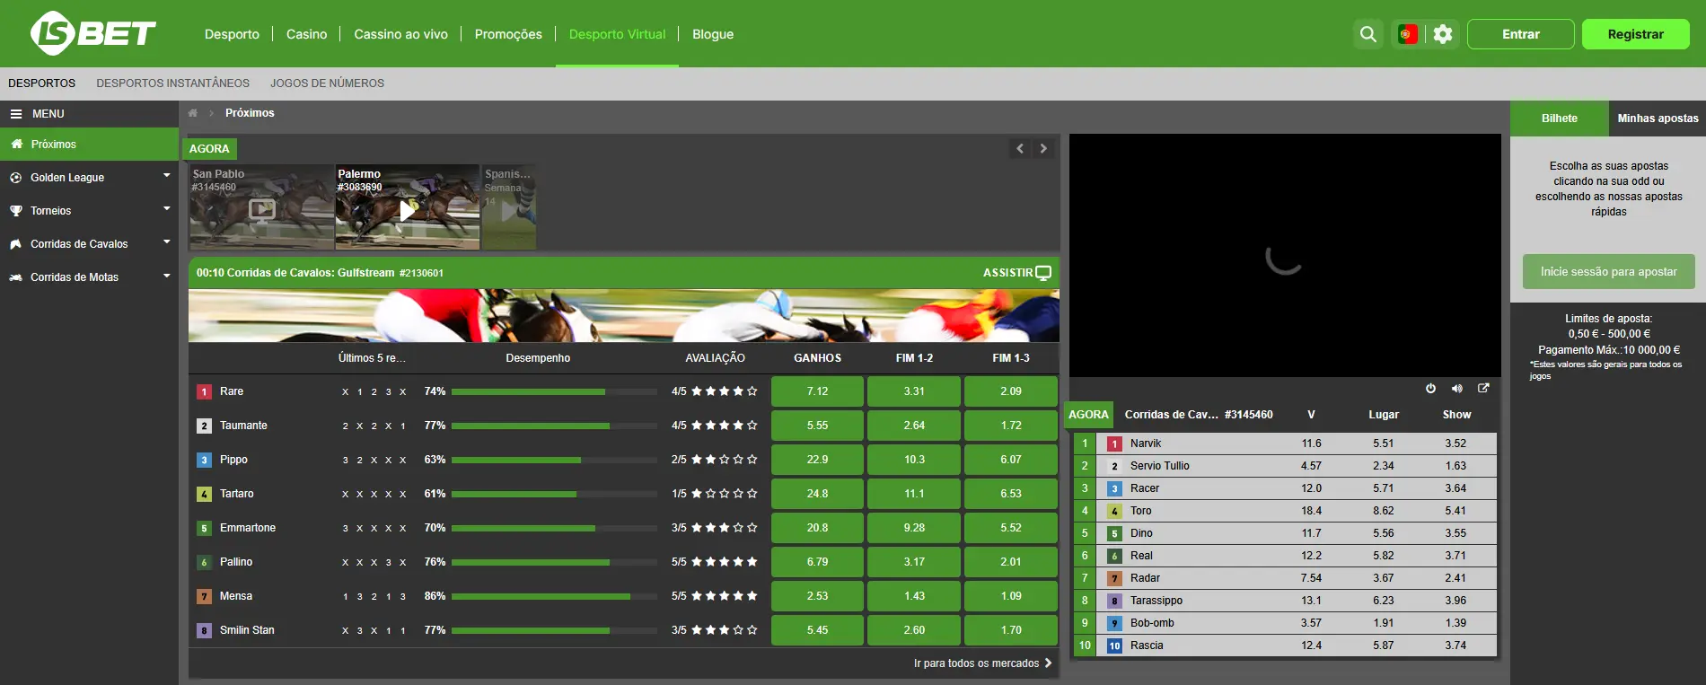Viewport: 1706px width, 685px height.
Task: Click the video player power icon
Action: click(1430, 389)
